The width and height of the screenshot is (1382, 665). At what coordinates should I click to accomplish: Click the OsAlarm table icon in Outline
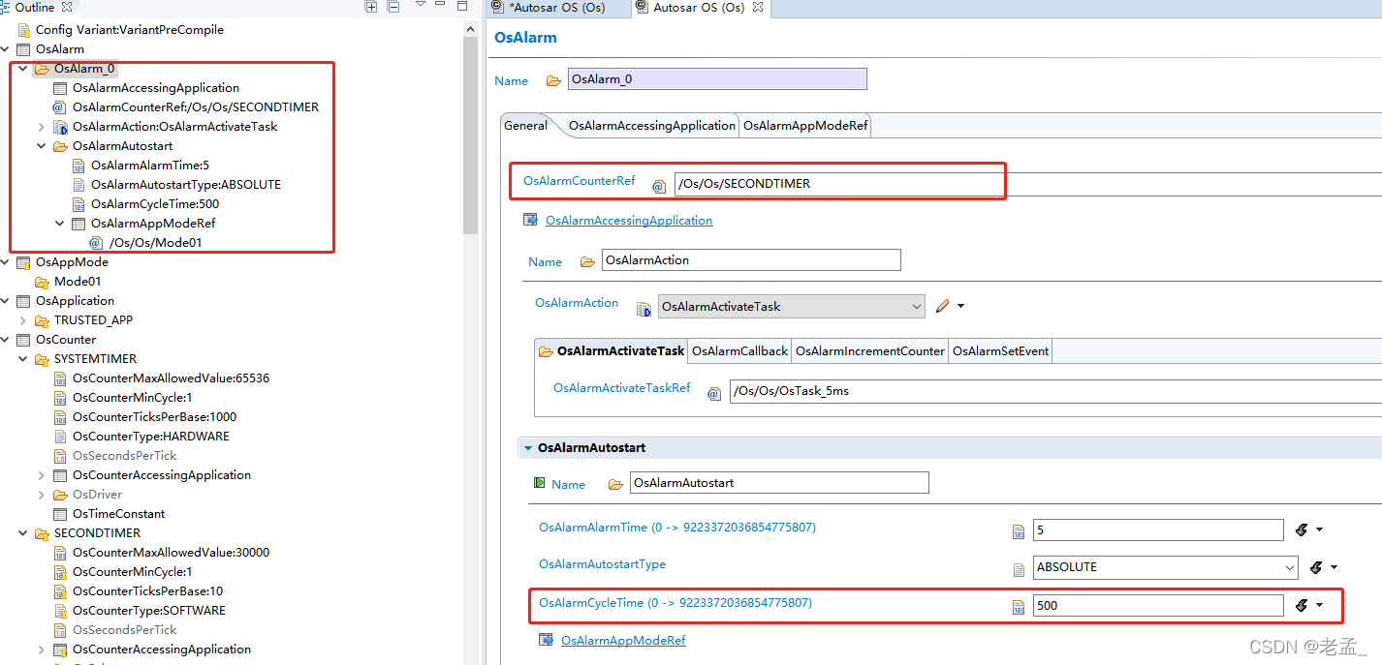point(24,49)
